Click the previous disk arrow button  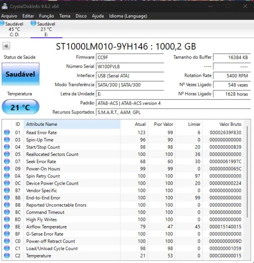pos(6,46)
